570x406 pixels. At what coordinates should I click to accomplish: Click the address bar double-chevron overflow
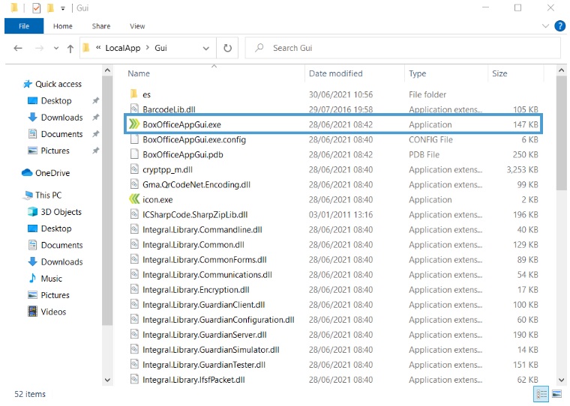tap(98, 48)
